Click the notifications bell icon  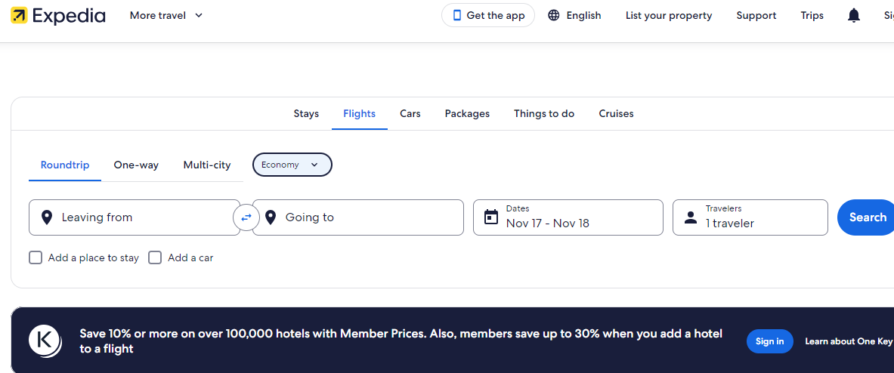[x=854, y=16]
